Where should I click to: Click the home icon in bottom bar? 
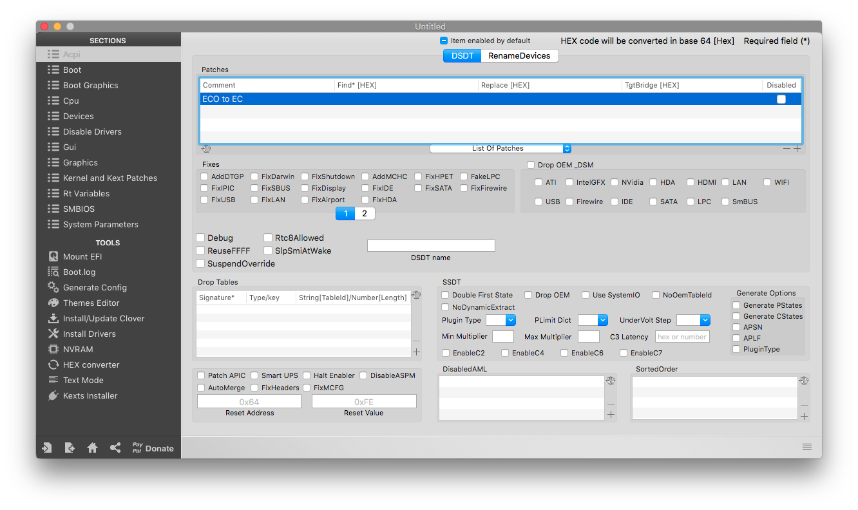[x=92, y=448]
